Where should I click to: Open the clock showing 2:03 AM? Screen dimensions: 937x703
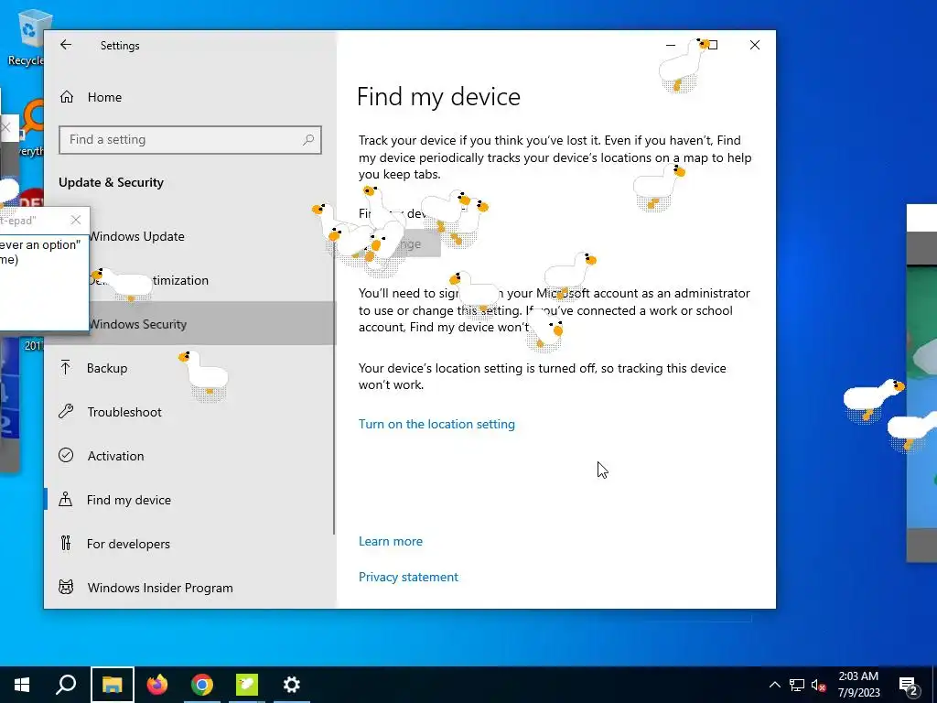click(x=858, y=685)
